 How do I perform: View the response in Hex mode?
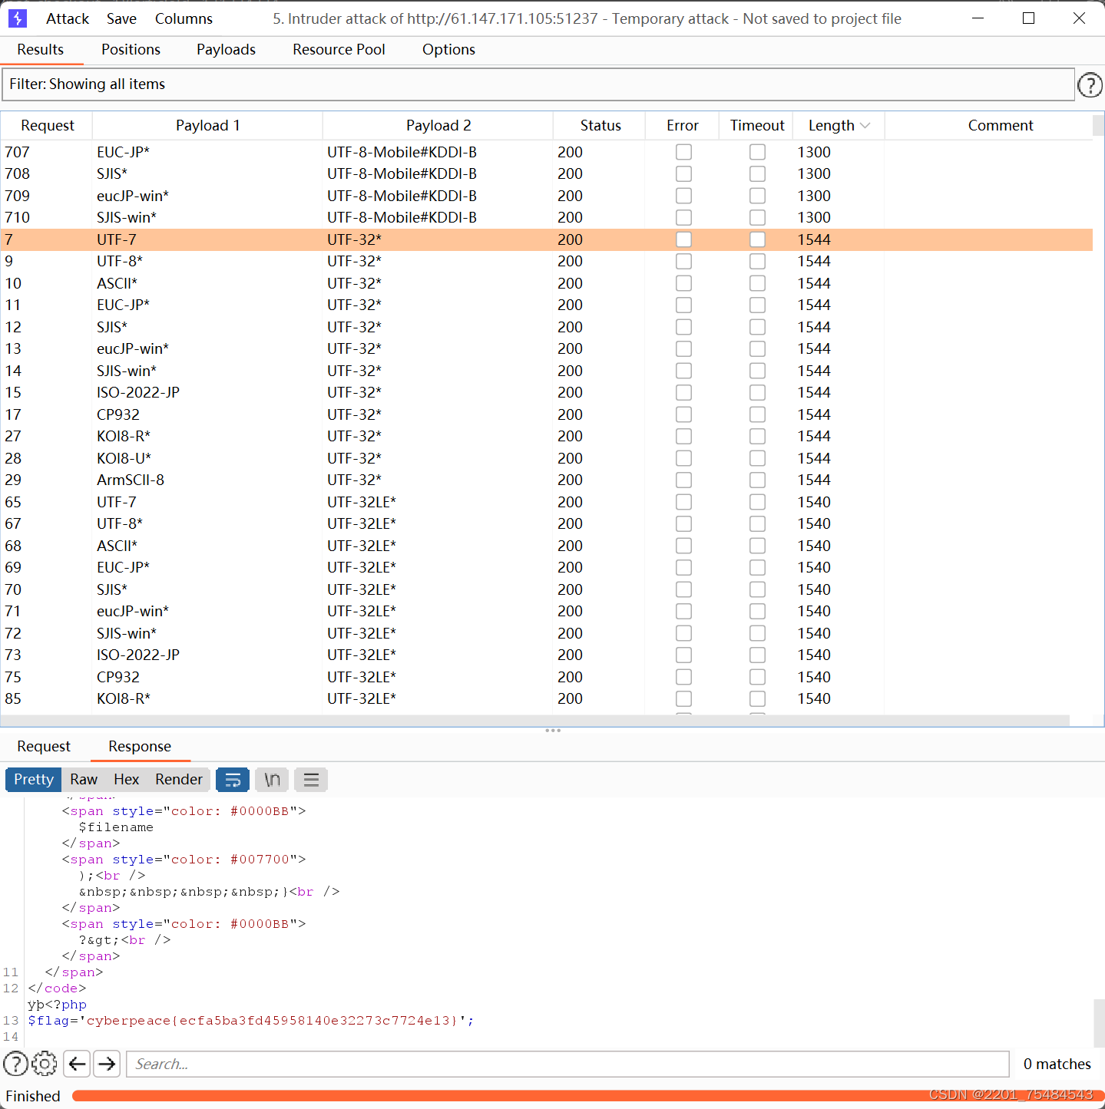point(126,779)
